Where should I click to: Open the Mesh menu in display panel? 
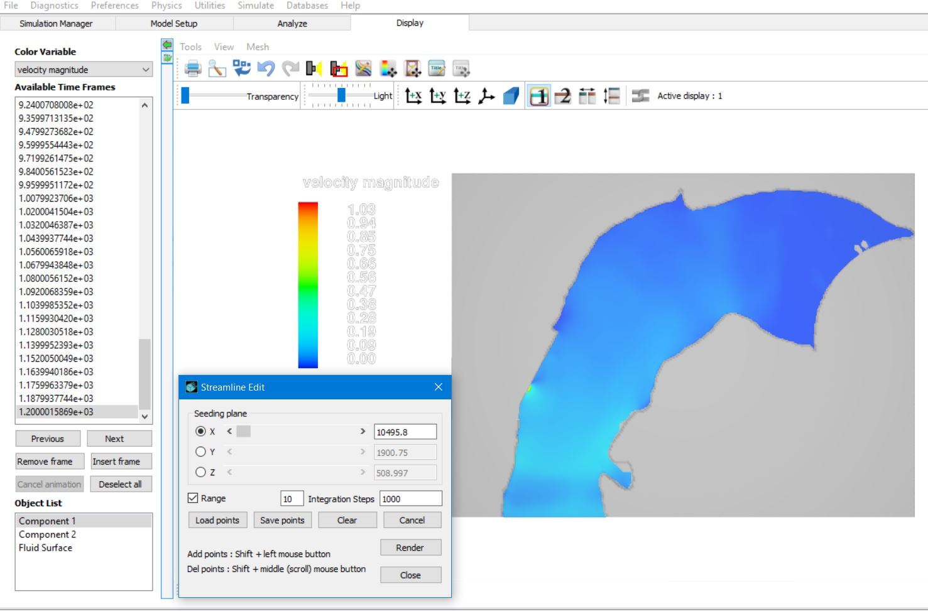[x=257, y=47]
